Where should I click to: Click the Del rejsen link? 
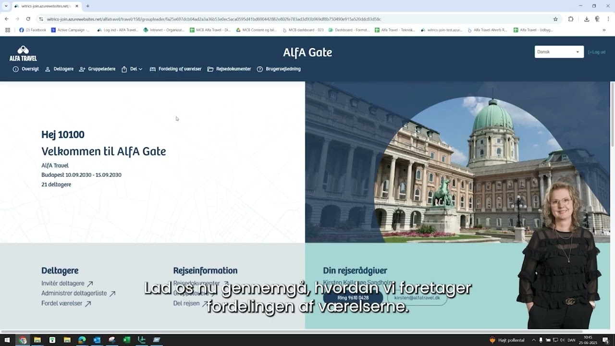coord(191,303)
